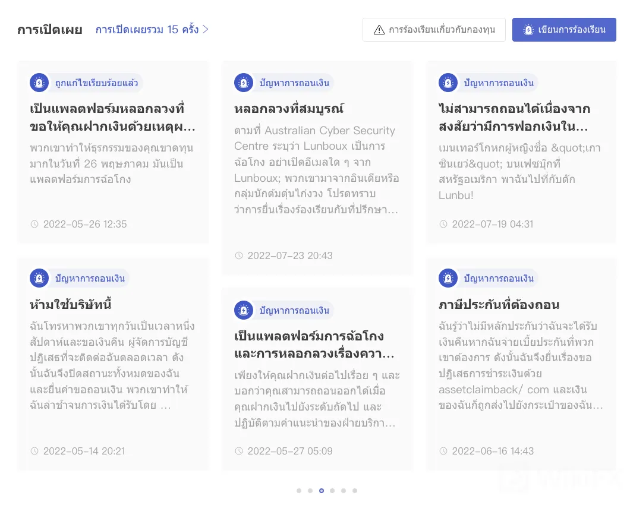Click clock icon beside 2022-07-23 20:43
630x505 pixels.
pos(239,255)
